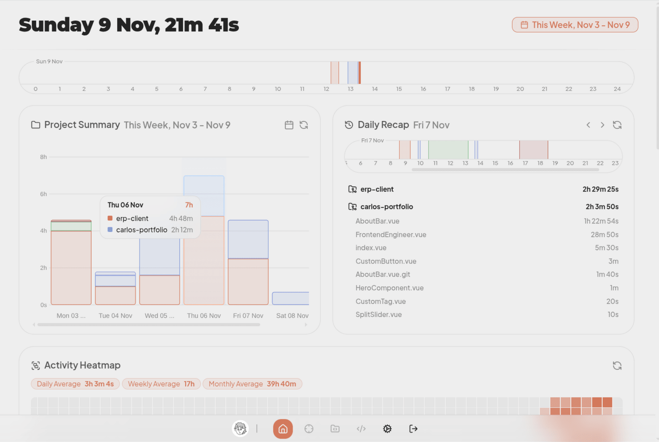Go to previous day in Daily Recap

(x=588, y=125)
